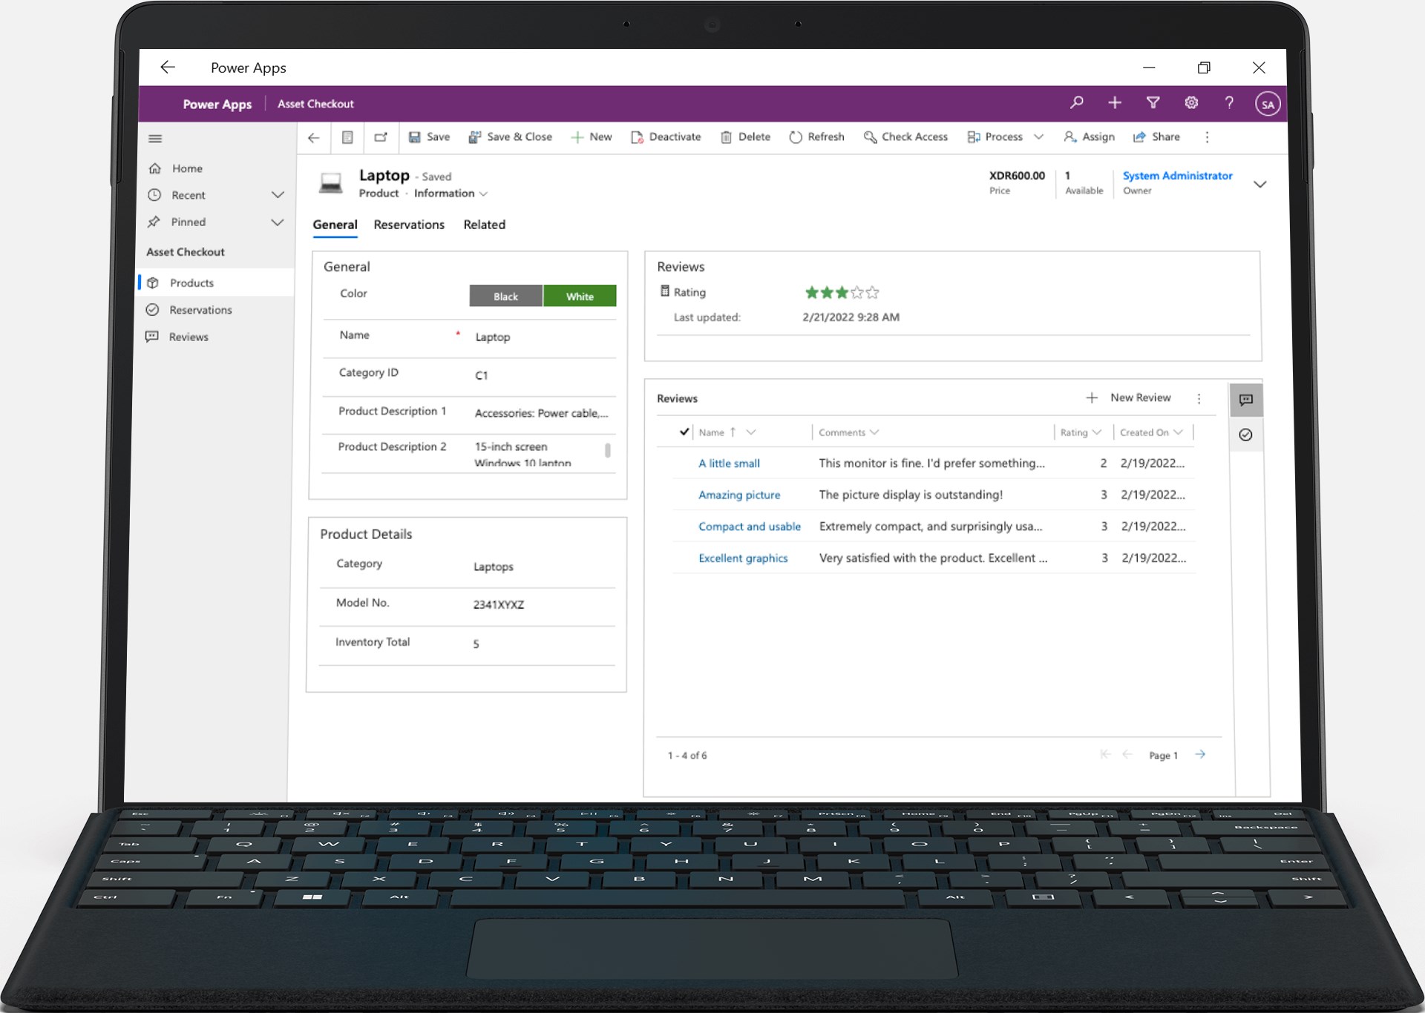Click the Deactivate record icon
This screenshot has height=1013, width=1425.
pyautogui.click(x=637, y=136)
